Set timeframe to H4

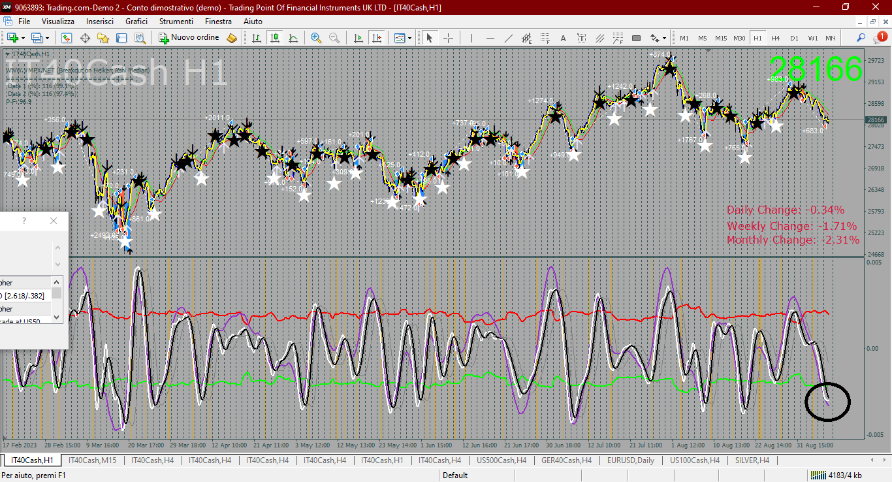[776, 38]
